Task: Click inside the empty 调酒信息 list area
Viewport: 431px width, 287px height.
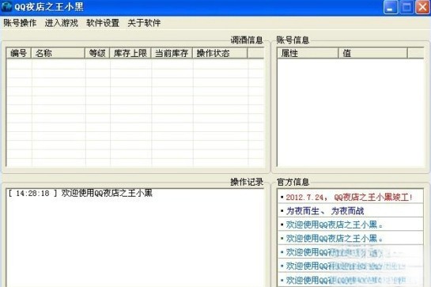Action: pyautogui.click(x=134, y=113)
